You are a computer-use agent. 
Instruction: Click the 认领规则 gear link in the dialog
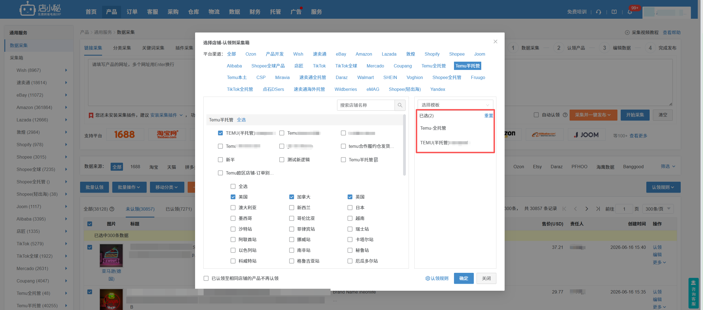(x=437, y=278)
